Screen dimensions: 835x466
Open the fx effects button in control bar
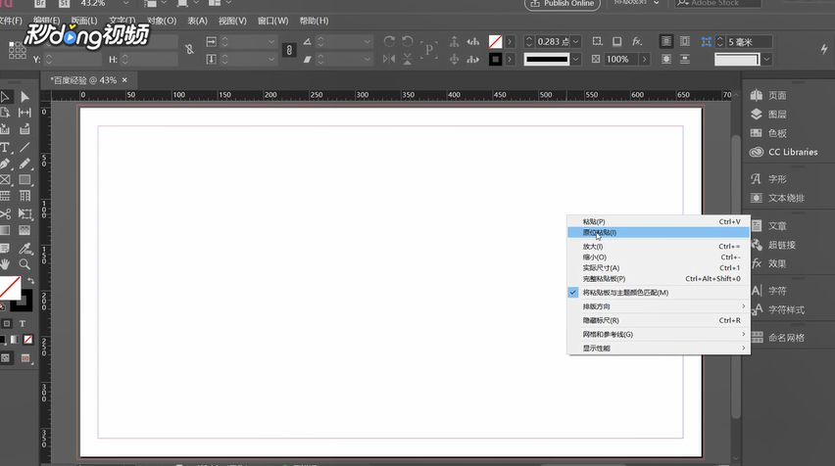[637, 41]
